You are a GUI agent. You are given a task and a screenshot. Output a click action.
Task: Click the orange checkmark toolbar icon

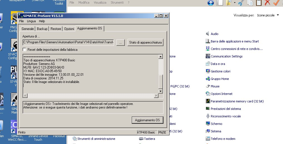(276, 2)
